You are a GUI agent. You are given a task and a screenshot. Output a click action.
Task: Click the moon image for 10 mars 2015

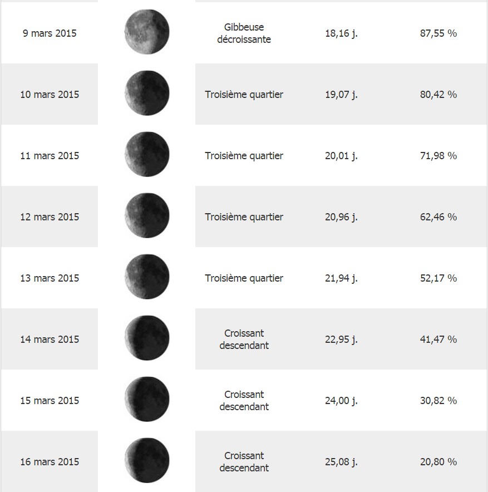click(x=147, y=94)
